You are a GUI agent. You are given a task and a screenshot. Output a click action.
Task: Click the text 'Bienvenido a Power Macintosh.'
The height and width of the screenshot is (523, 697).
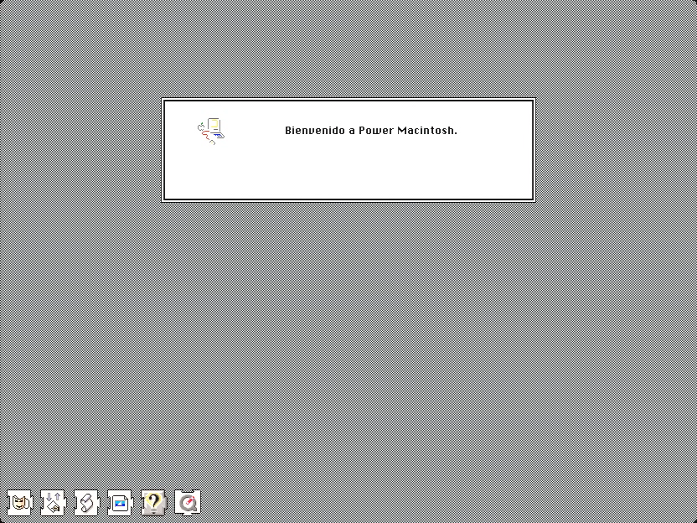(371, 130)
